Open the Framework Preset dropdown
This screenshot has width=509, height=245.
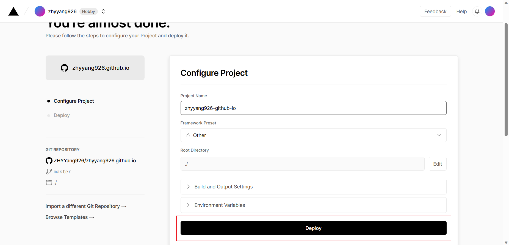point(313,135)
